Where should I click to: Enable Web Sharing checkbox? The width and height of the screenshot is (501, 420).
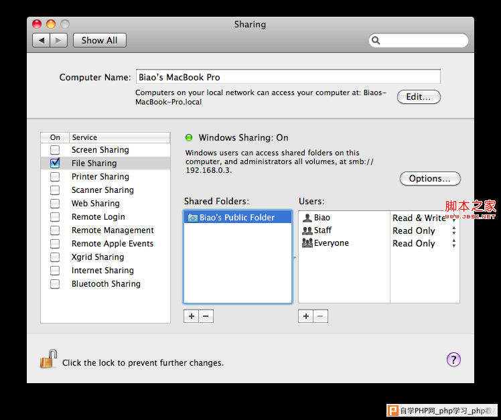55,203
